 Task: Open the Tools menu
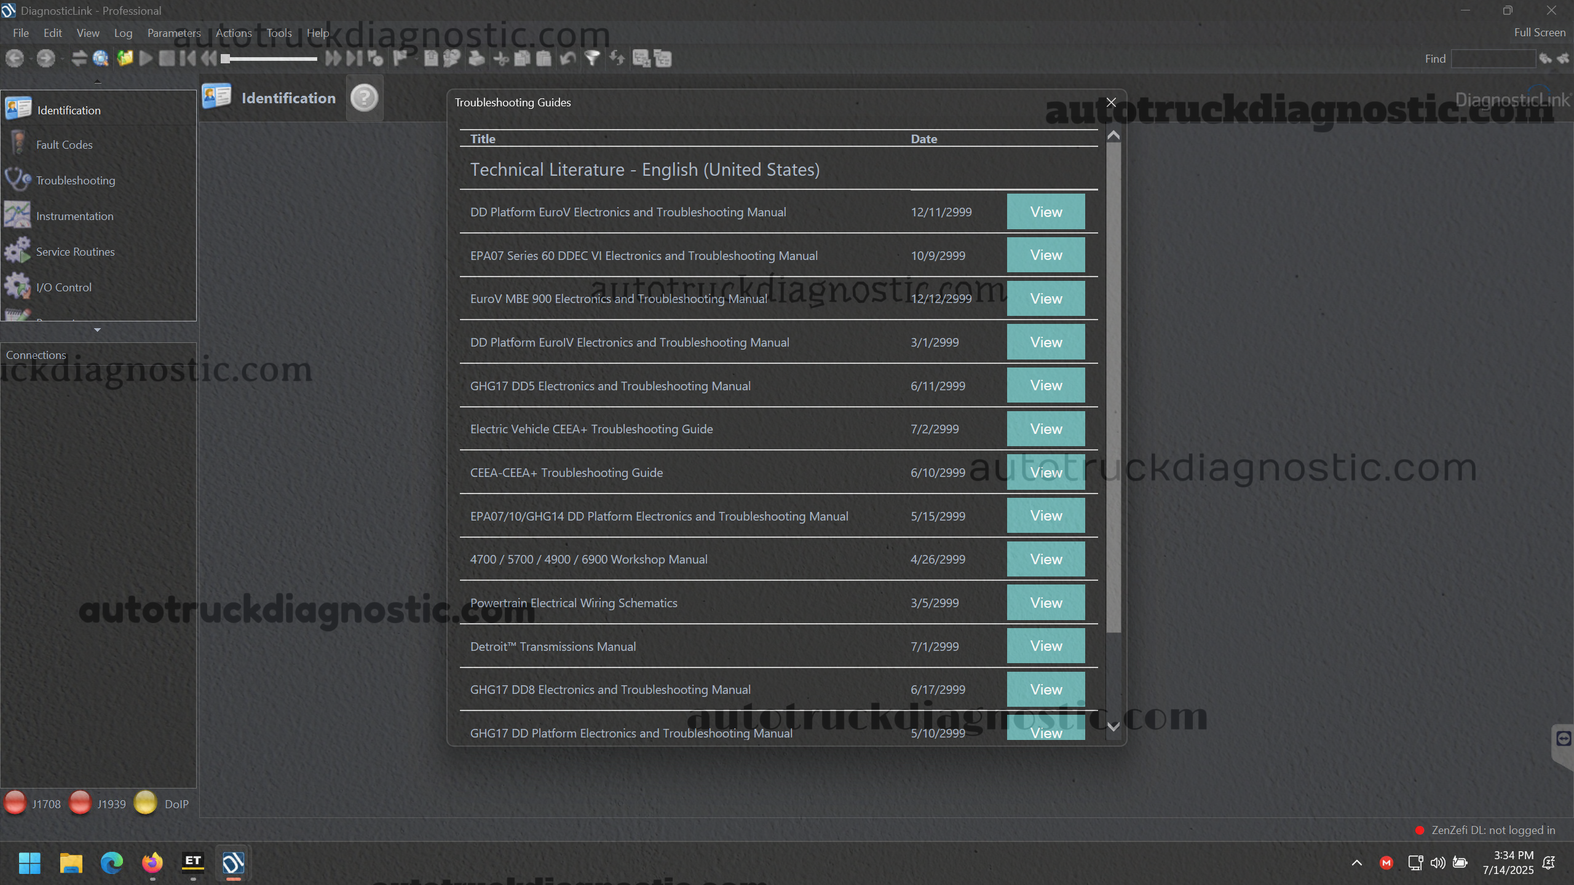tap(279, 33)
